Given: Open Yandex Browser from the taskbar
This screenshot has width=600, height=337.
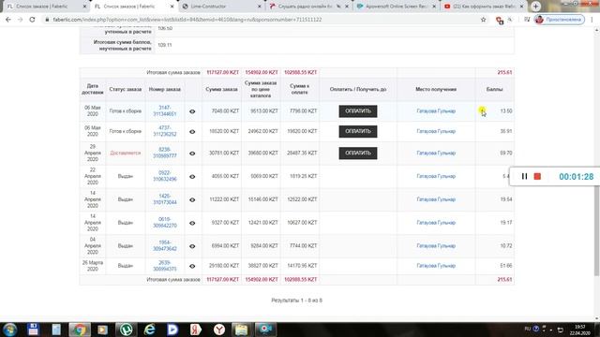Looking at the screenshot, I should click(219, 330).
